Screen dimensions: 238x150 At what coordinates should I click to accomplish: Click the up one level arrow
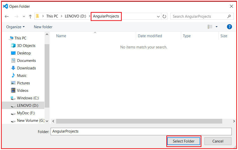coord(30,16)
